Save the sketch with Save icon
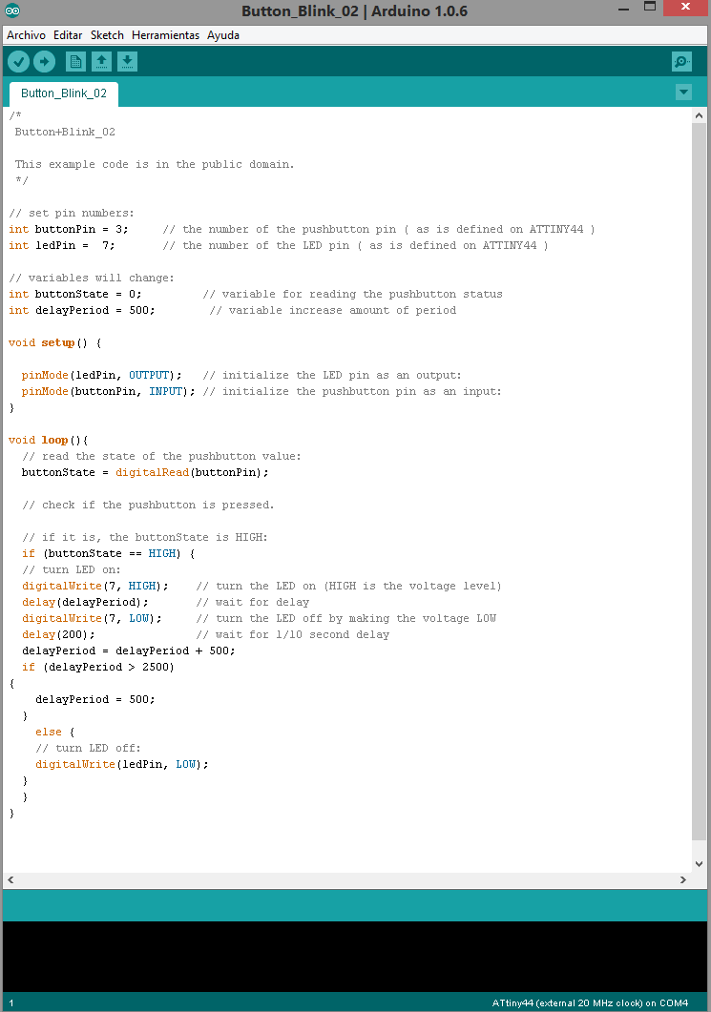 point(127,62)
